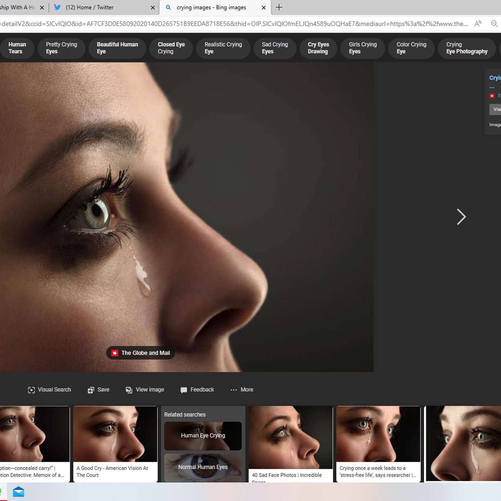Select the Girls Crying Eyes chip
This screenshot has width=501, height=501.
pos(363,48)
